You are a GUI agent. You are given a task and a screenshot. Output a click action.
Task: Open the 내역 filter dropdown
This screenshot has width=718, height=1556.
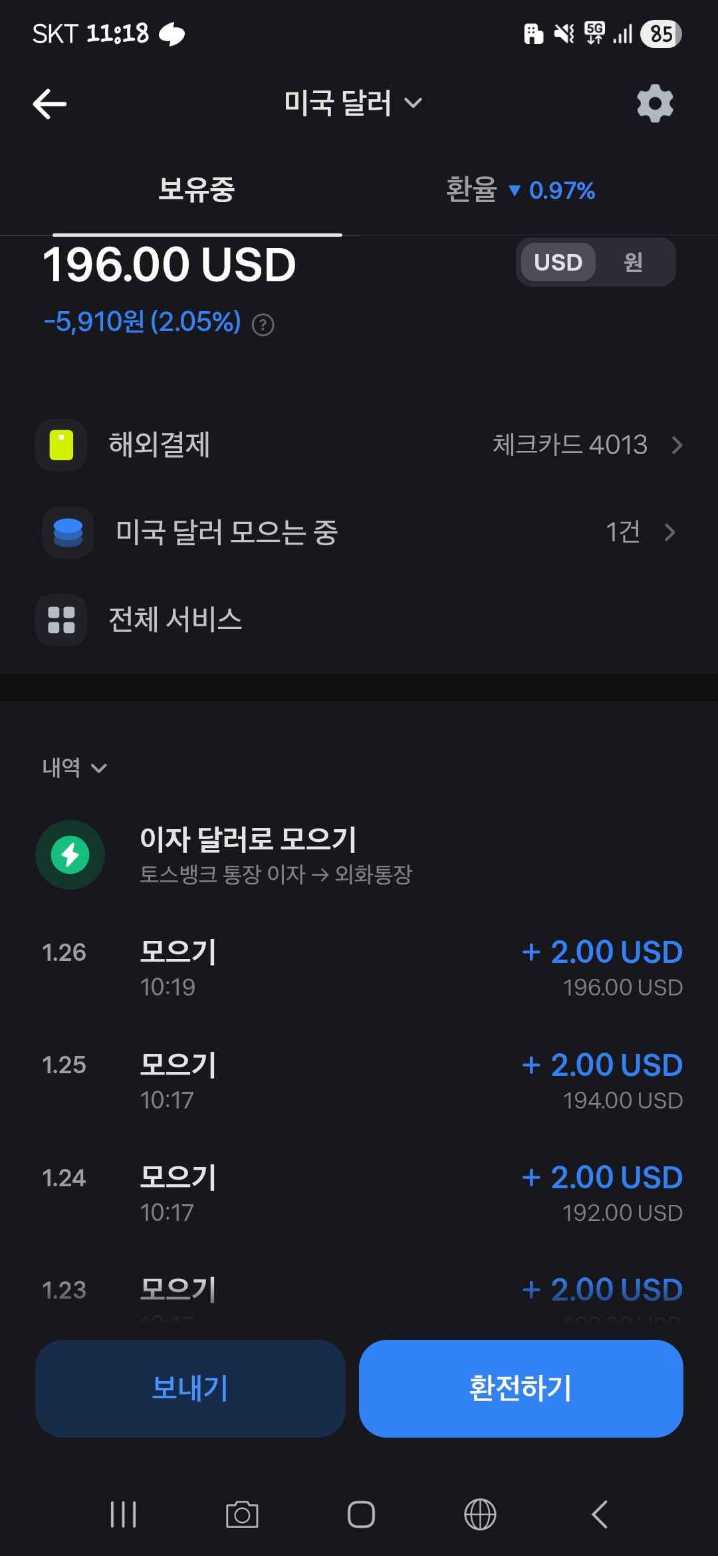tap(74, 768)
